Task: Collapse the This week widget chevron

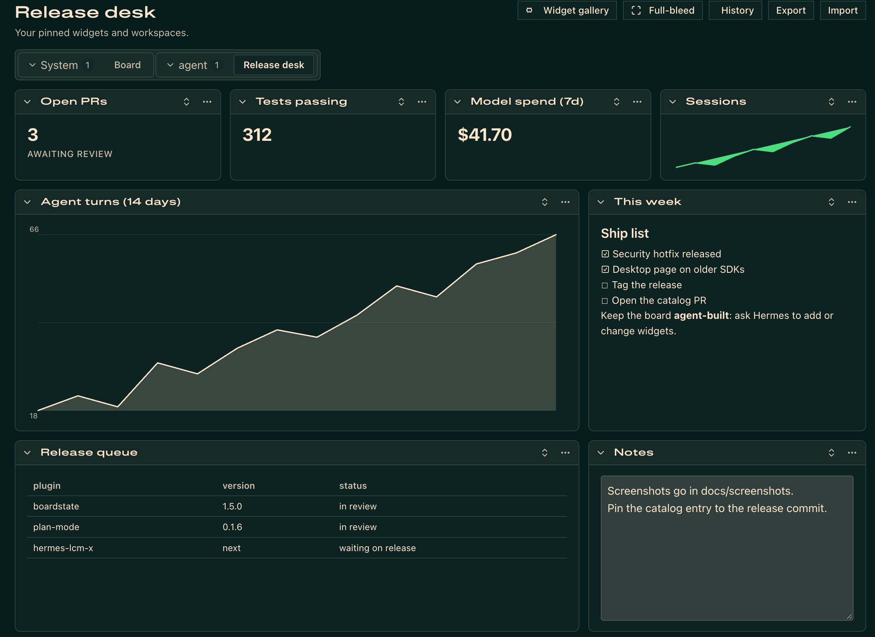Action: [x=601, y=202]
